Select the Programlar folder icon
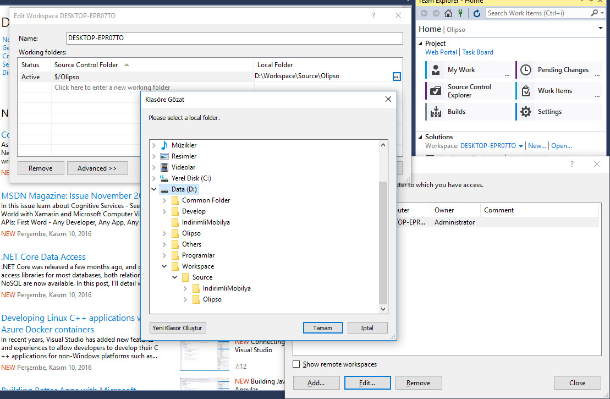This screenshot has width=610, height=399. pyautogui.click(x=175, y=255)
